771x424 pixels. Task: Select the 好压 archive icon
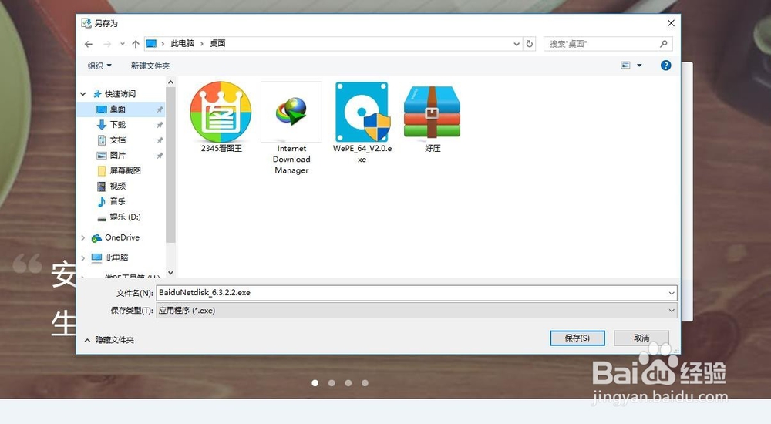[x=433, y=117]
